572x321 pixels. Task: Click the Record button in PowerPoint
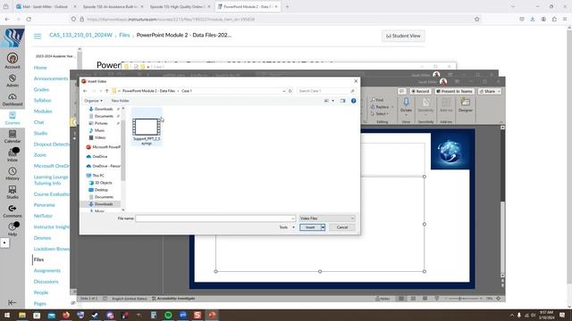(x=421, y=91)
